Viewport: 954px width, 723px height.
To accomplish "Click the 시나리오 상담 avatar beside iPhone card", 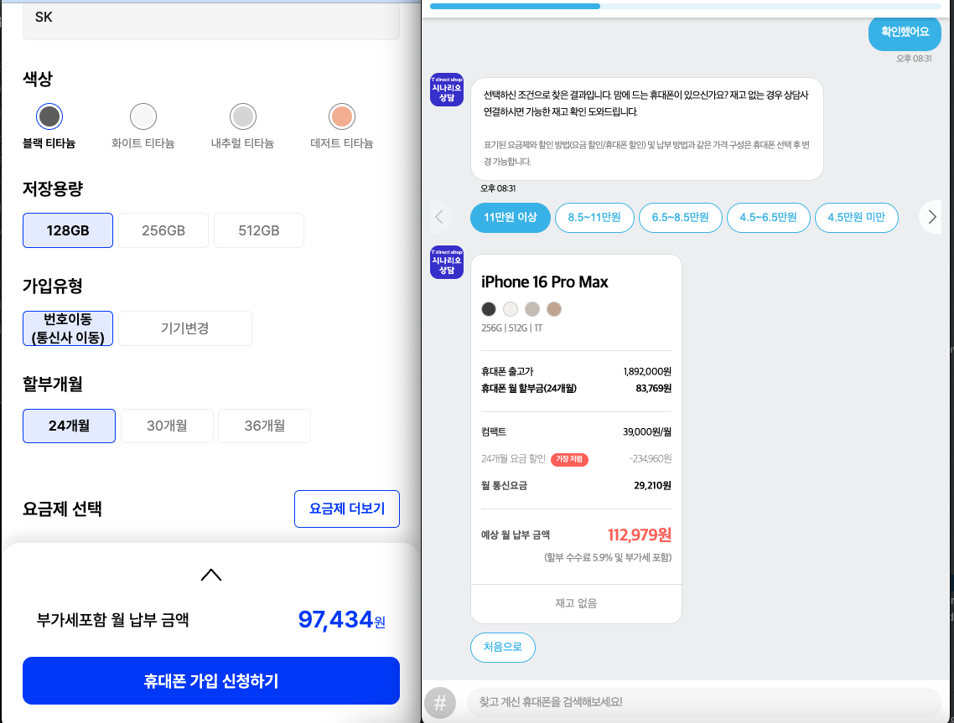I will pos(447,262).
